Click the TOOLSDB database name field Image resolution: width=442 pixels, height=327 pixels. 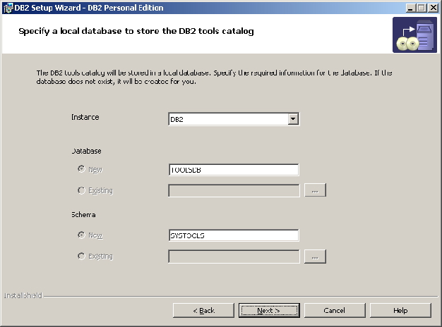234,170
